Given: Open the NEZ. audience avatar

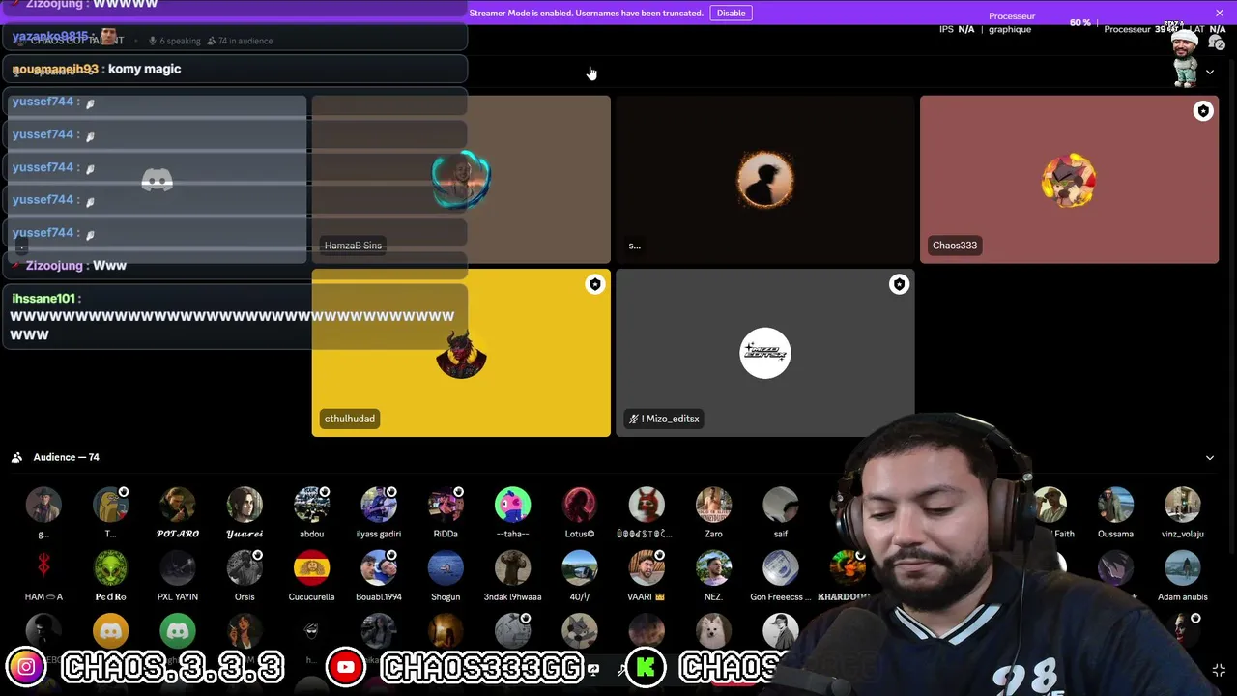Looking at the screenshot, I should pos(713,568).
